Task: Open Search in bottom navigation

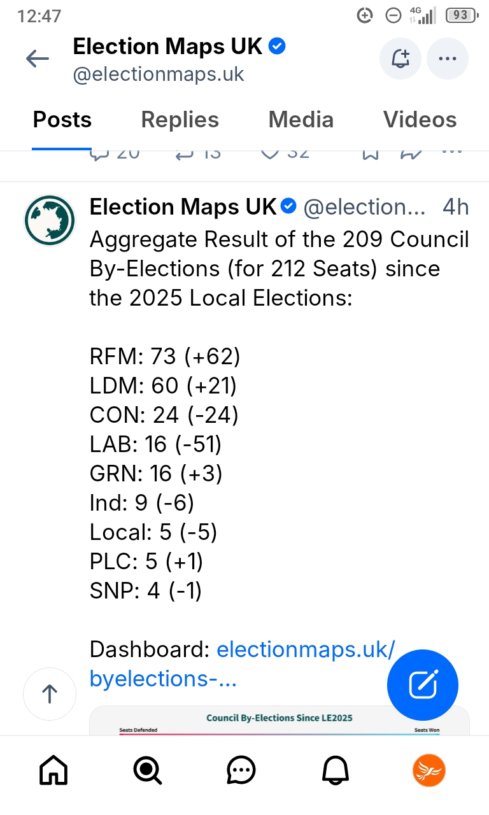Action: [x=147, y=772]
